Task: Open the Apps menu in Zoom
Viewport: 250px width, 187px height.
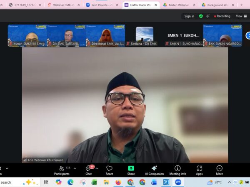Action: coord(199,170)
